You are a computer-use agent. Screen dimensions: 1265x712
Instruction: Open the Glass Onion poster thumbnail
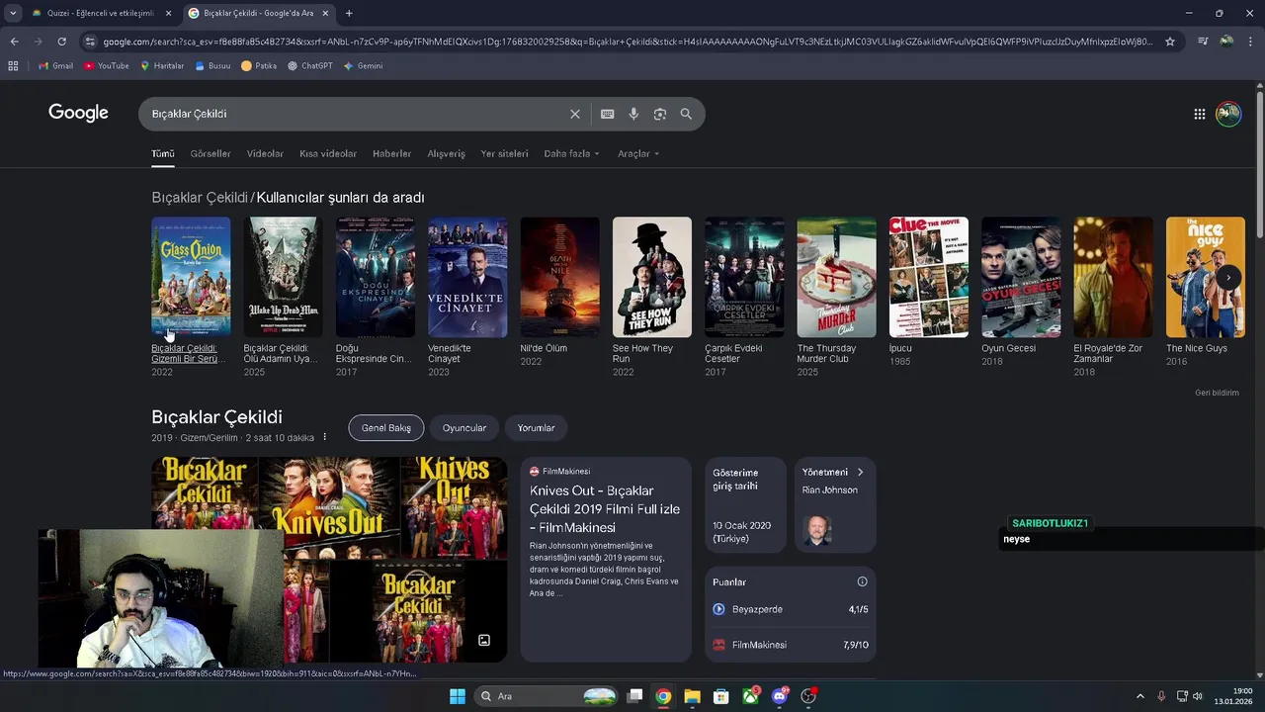click(x=191, y=277)
